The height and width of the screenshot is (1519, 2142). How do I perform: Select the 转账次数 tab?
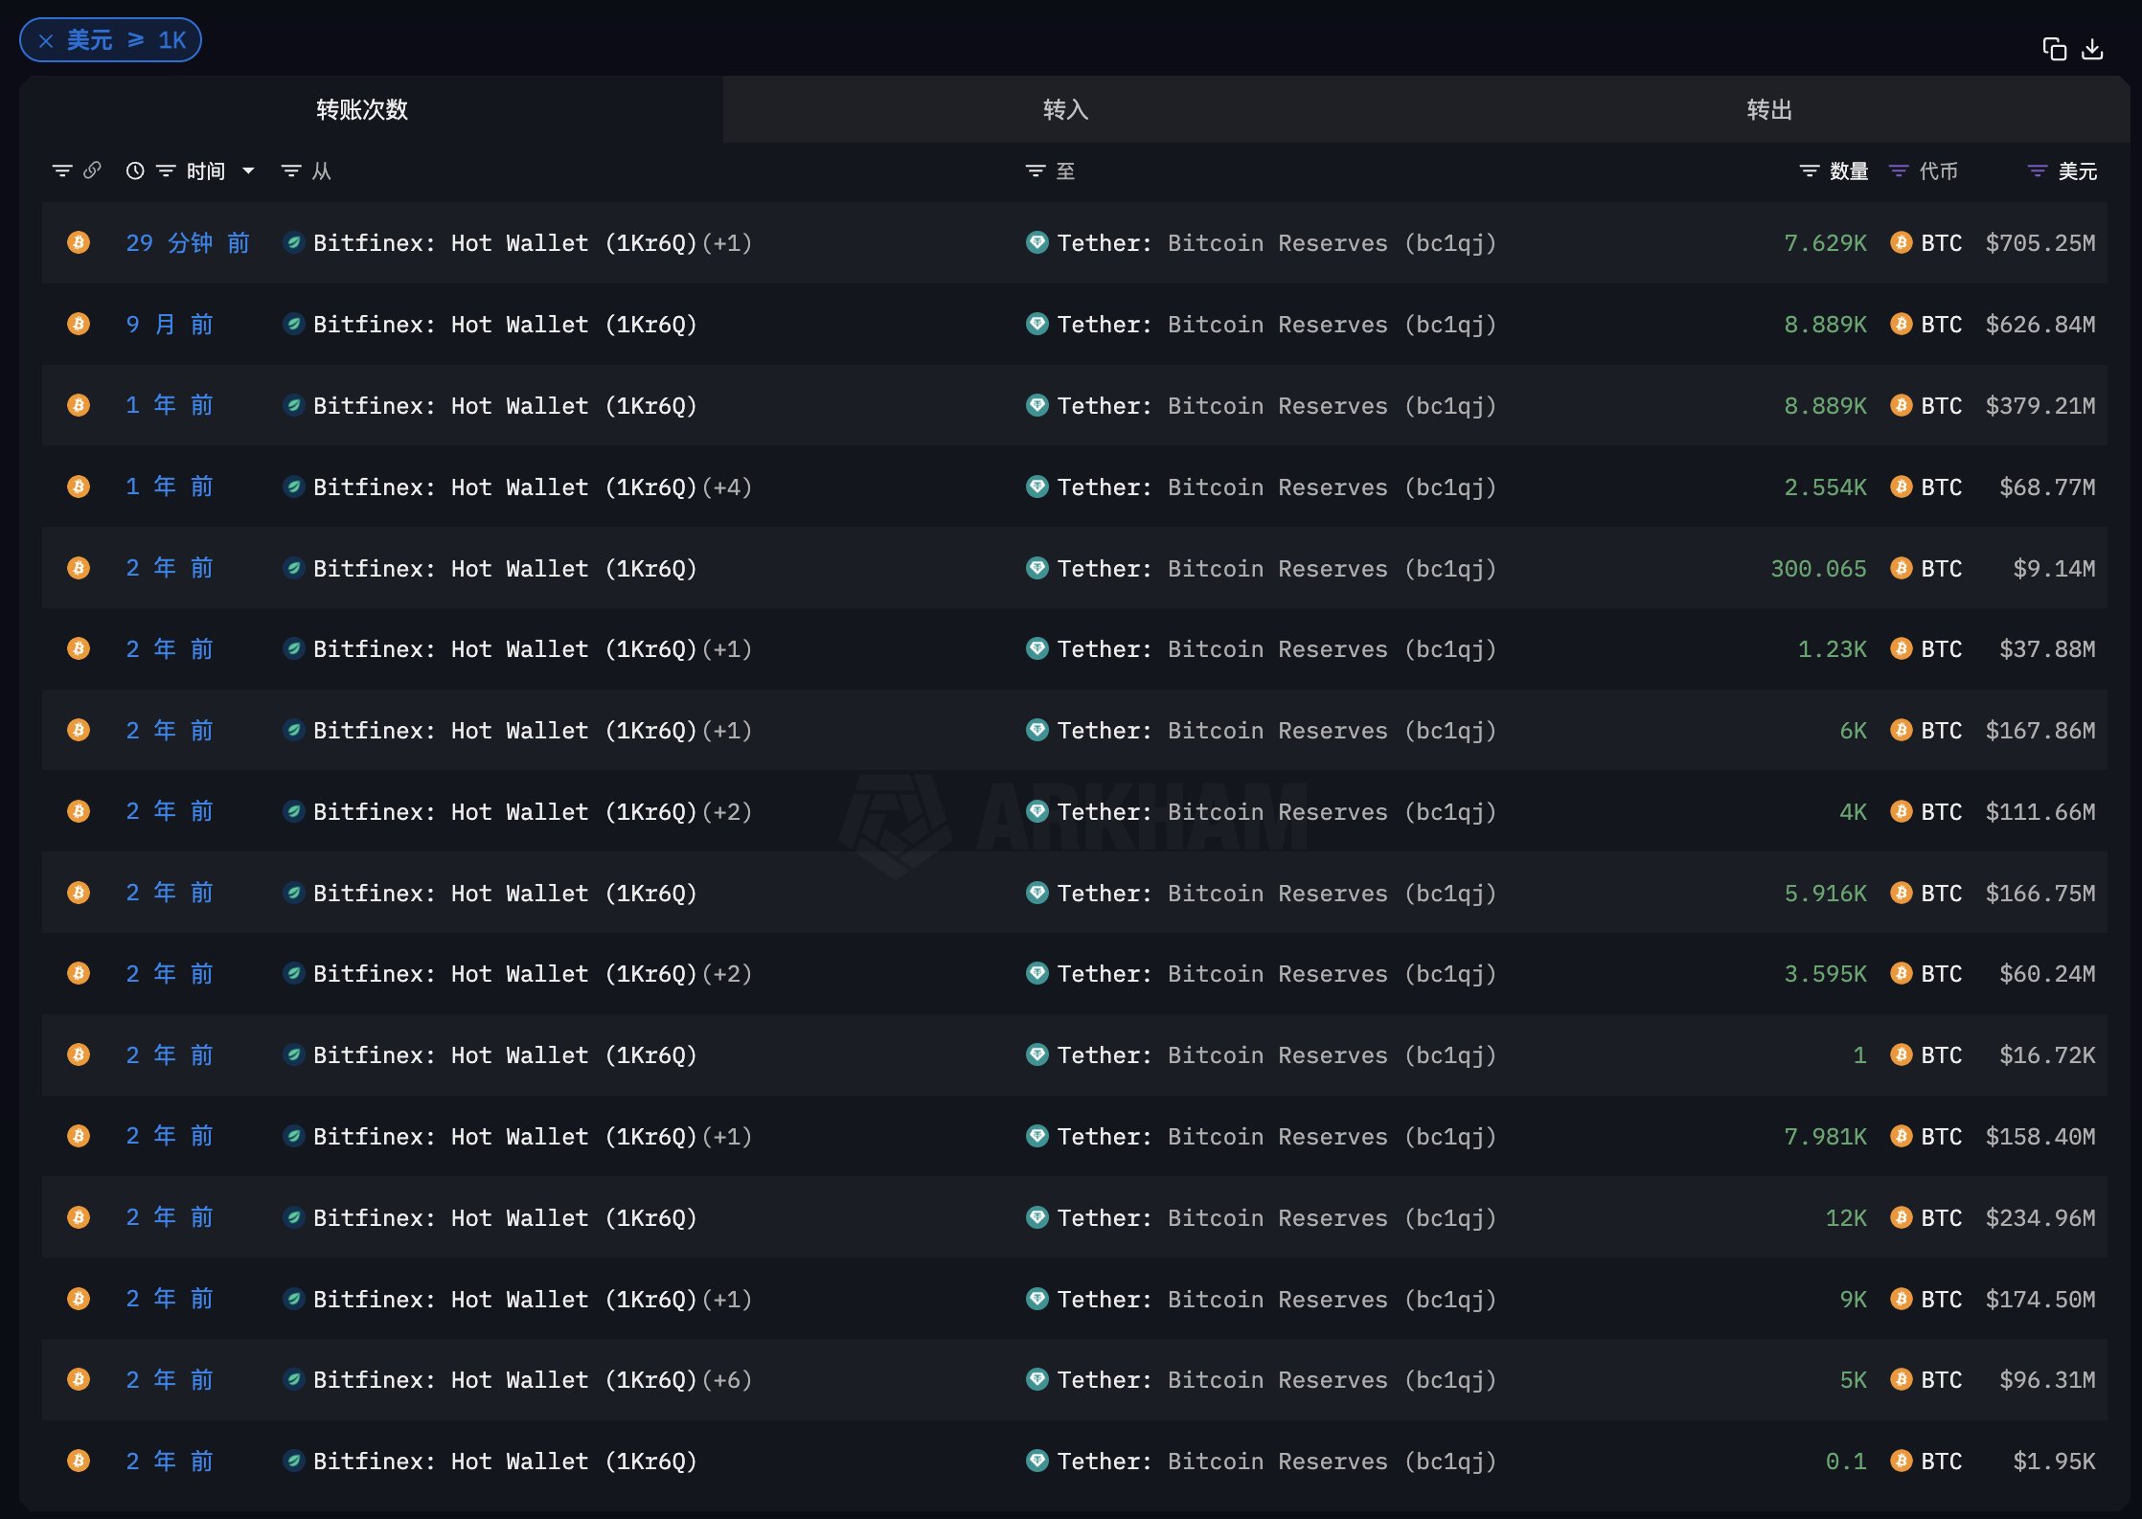point(362,109)
